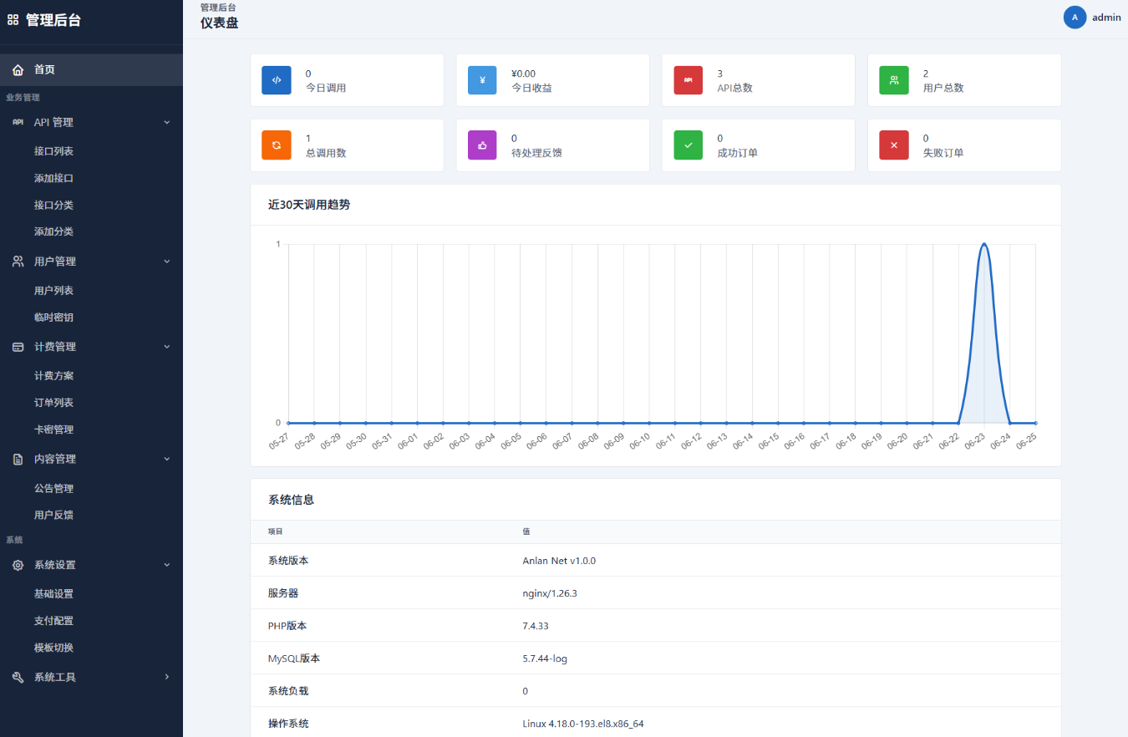Click the admin avatar circle

(x=1075, y=18)
